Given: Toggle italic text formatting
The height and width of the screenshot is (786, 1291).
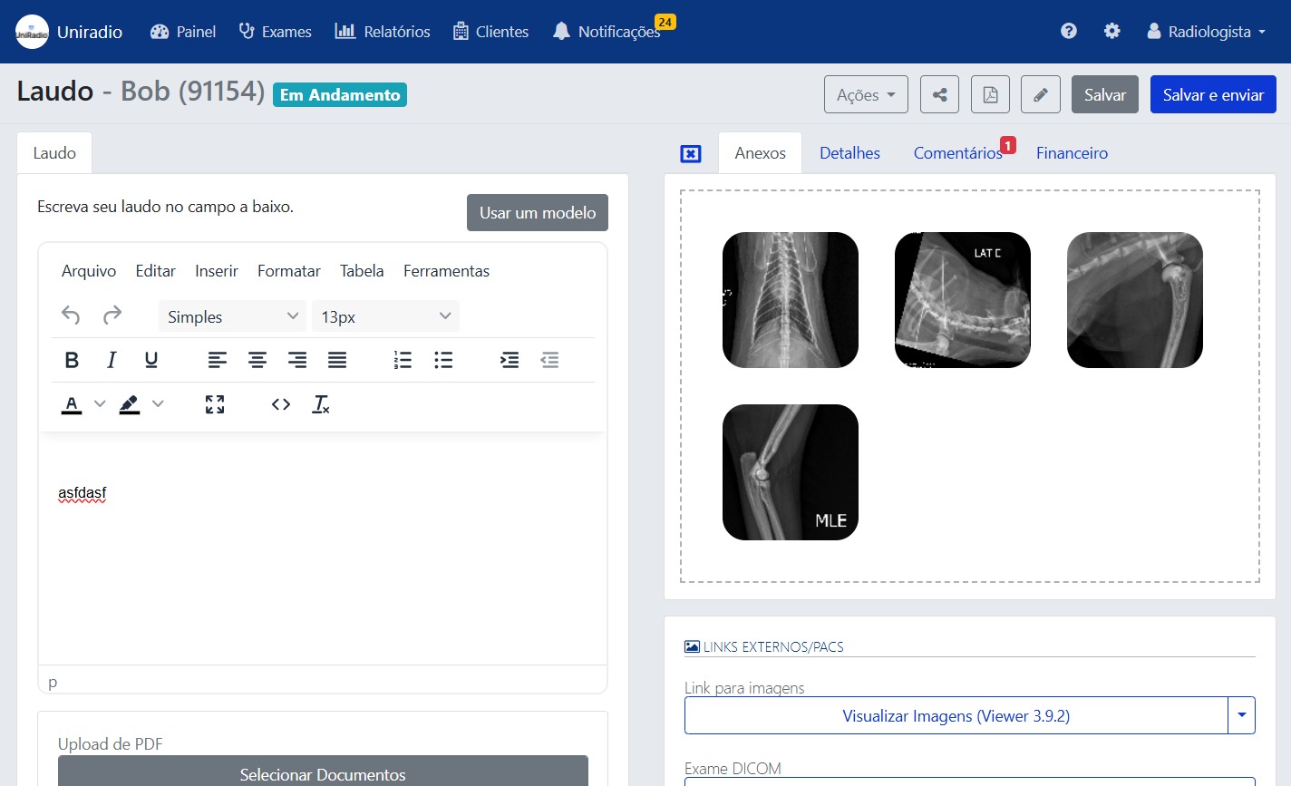Looking at the screenshot, I should click(x=112, y=360).
